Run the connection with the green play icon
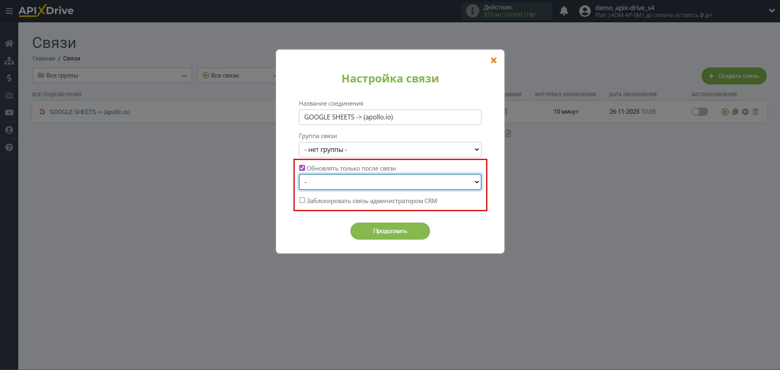780x370 pixels. coord(725,112)
